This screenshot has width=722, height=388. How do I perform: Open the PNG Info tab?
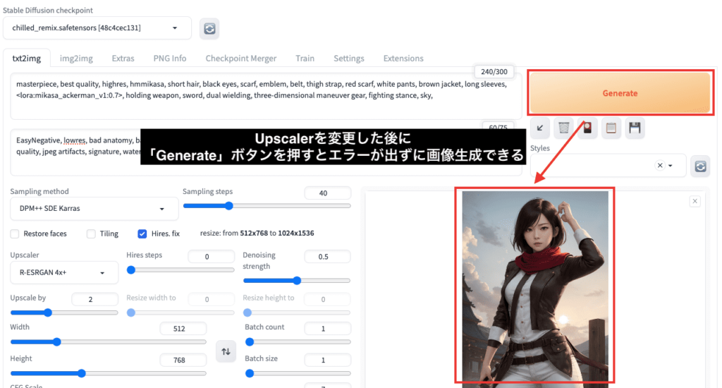pyautogui.click(x=170, y=59)
